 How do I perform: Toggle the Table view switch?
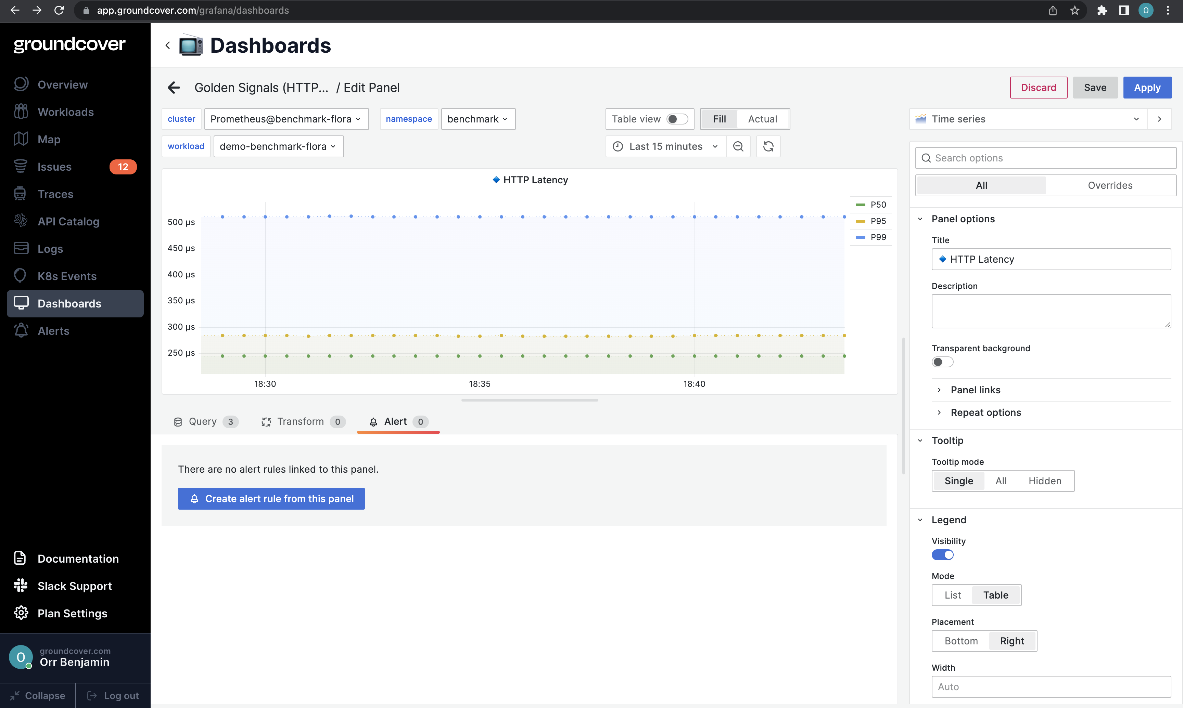pos(676,119)
